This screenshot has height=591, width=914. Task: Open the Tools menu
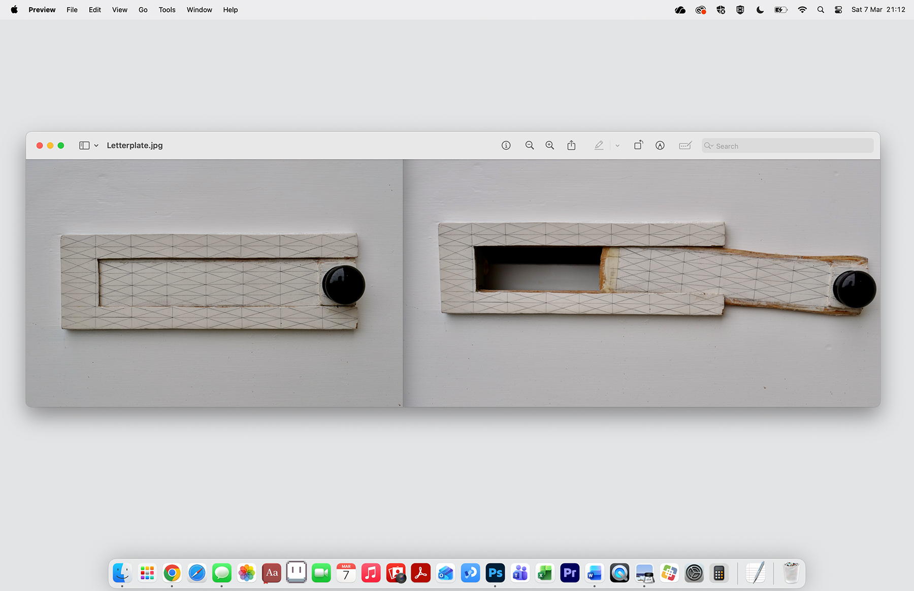coord(167,9)
